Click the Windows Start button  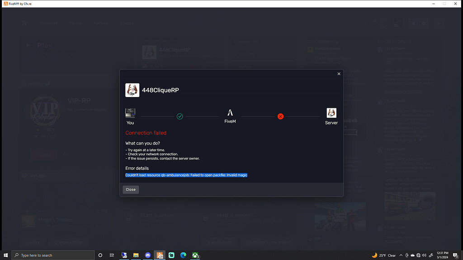pyautogui.click(x=5, y=255)
